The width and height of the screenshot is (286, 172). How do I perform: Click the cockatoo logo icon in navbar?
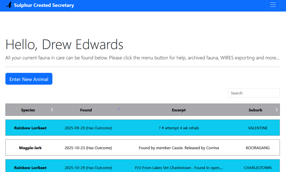point(9,5)
